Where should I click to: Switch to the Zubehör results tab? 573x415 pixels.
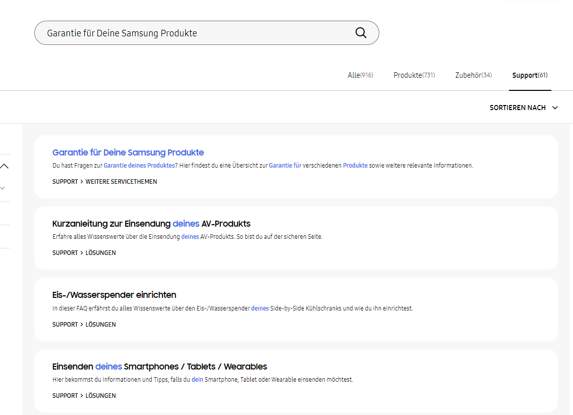474,75
